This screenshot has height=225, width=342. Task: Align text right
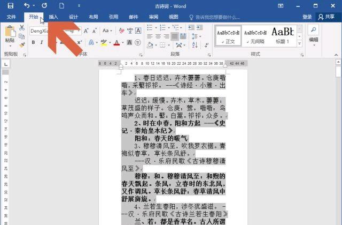[x=167, y=36]
